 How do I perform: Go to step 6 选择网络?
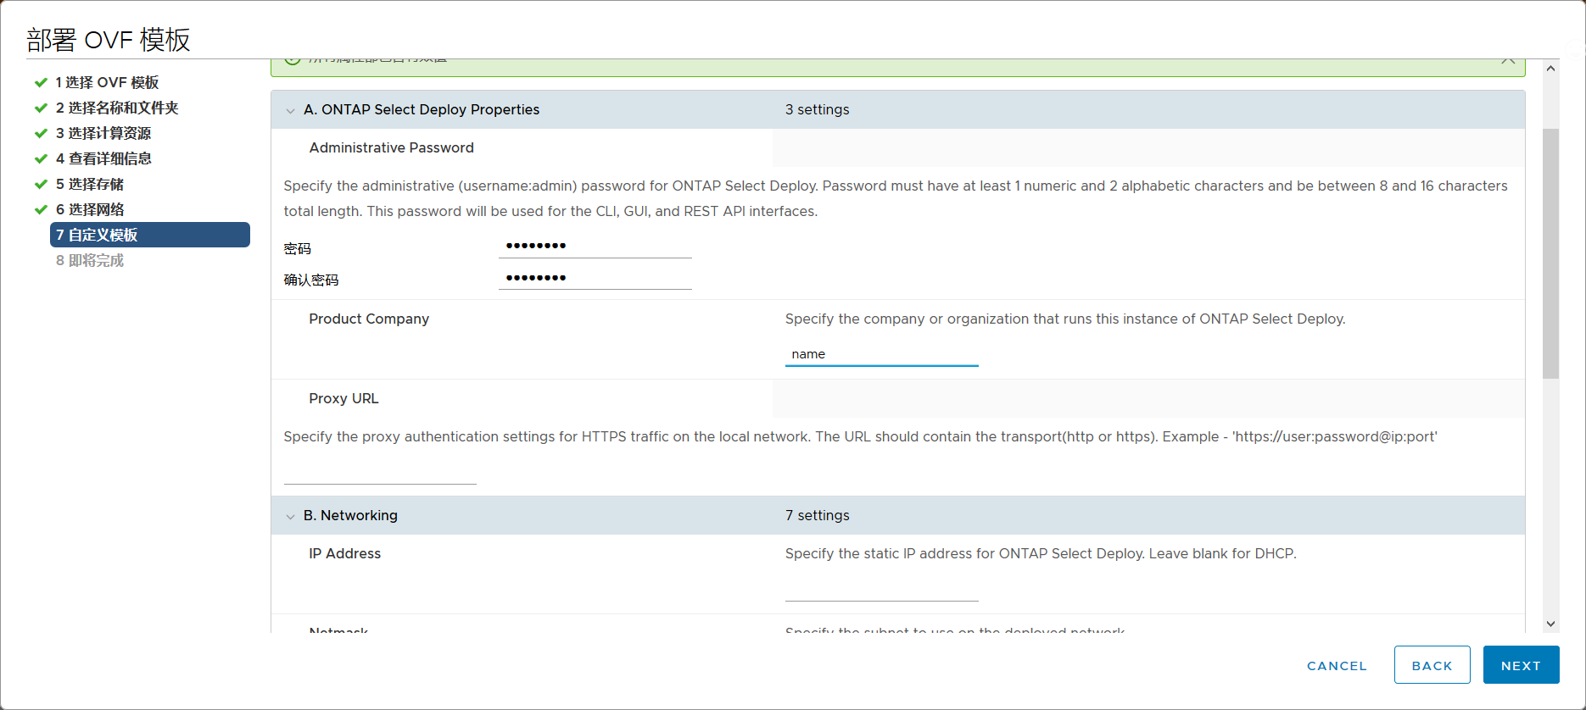click(90, 209)
